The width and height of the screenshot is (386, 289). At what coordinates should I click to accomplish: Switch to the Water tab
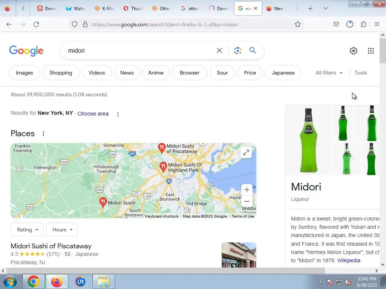pos(75,9)
